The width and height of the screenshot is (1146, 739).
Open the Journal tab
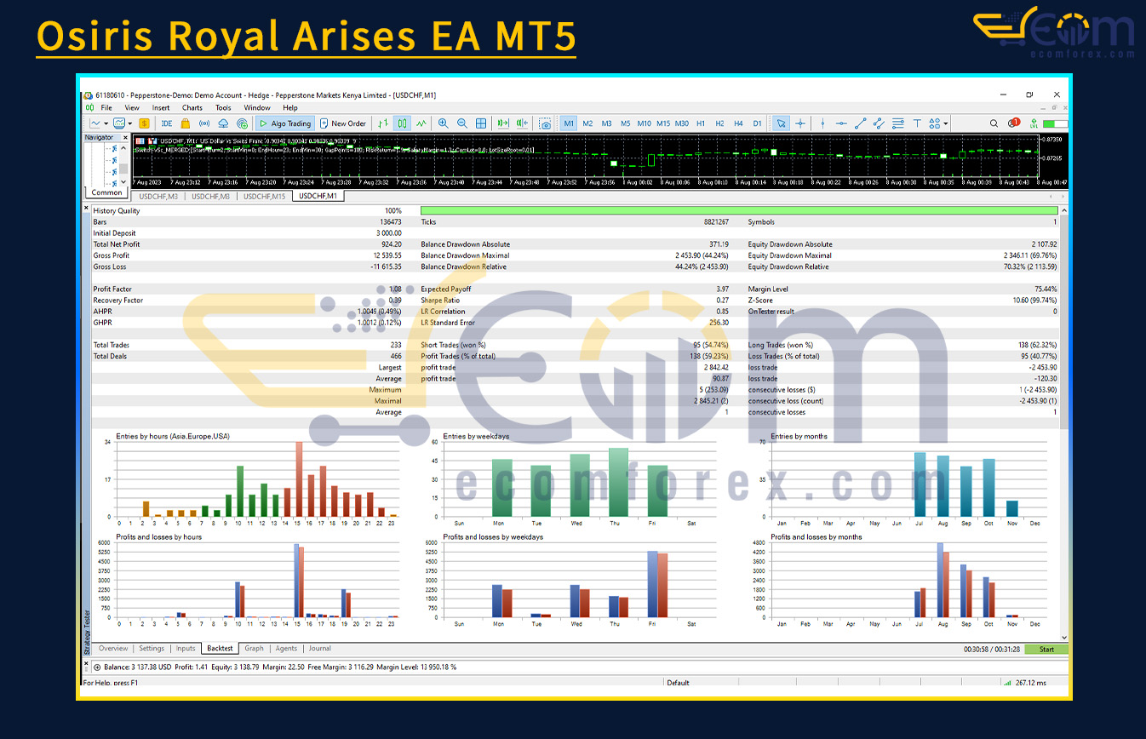(x=320, y=649)
